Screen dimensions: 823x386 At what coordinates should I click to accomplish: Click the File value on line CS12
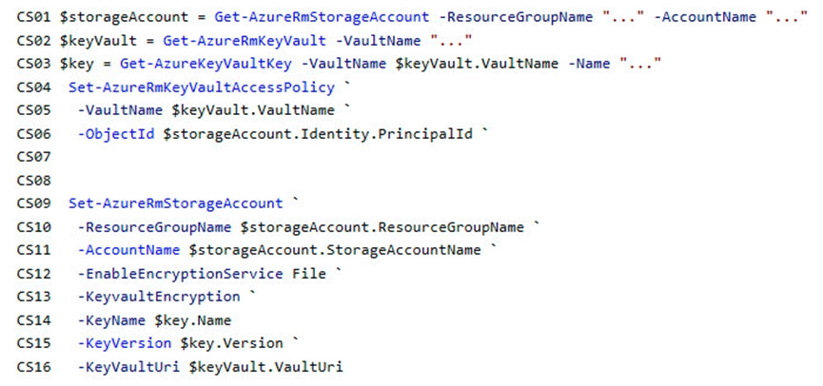(x=309, y=273)
